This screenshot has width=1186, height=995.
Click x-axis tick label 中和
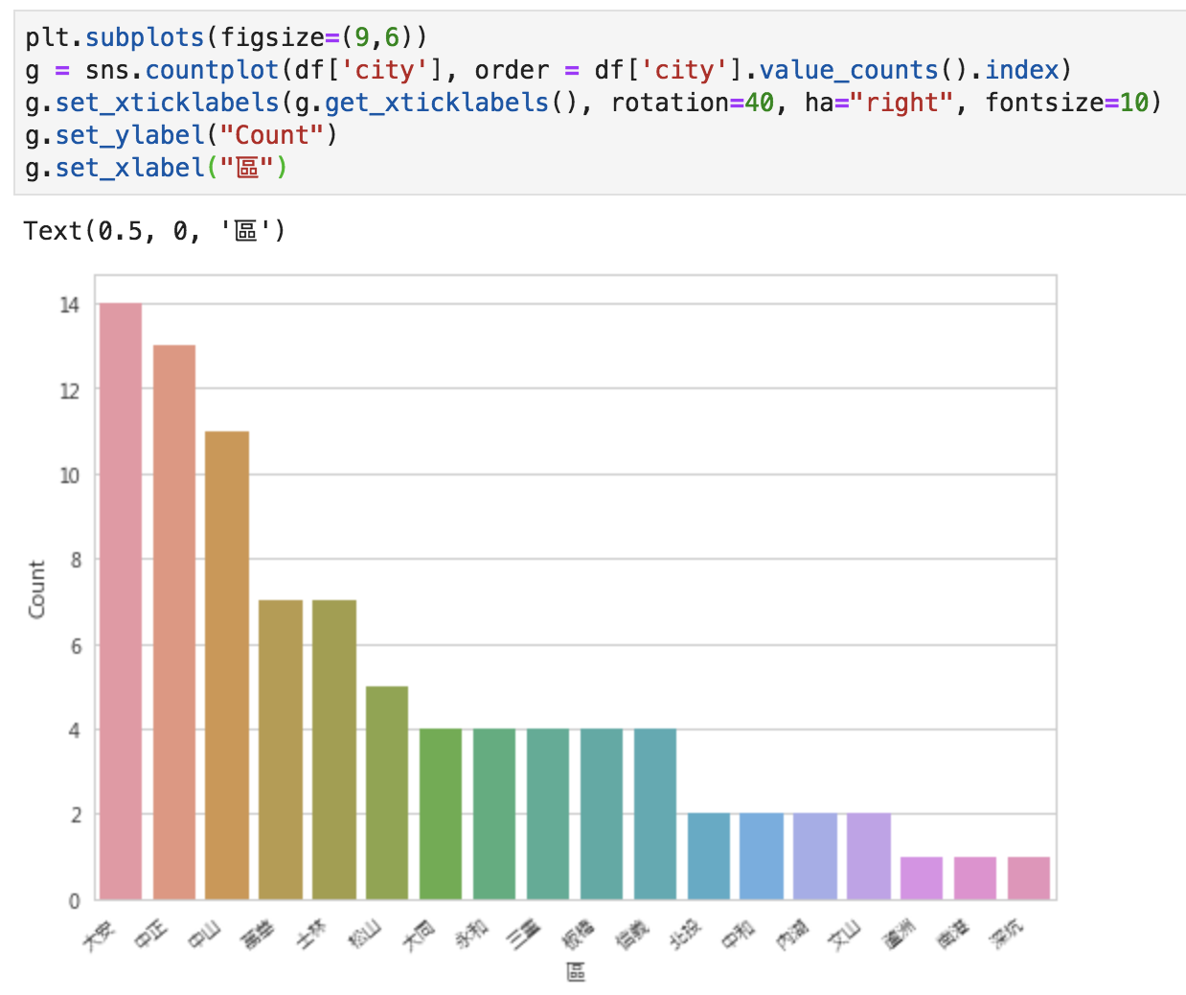coord(739,935)
